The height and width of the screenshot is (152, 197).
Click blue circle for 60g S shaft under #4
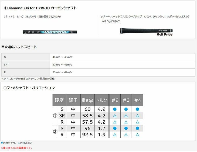[x=137, y=109]
